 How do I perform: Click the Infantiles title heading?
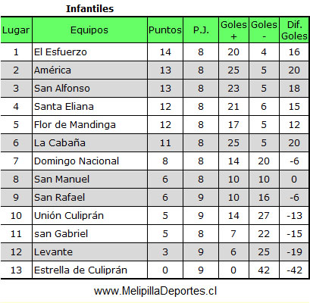[90, 8]
